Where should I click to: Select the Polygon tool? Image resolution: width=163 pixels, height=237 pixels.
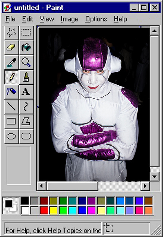(x=26, y=122)
